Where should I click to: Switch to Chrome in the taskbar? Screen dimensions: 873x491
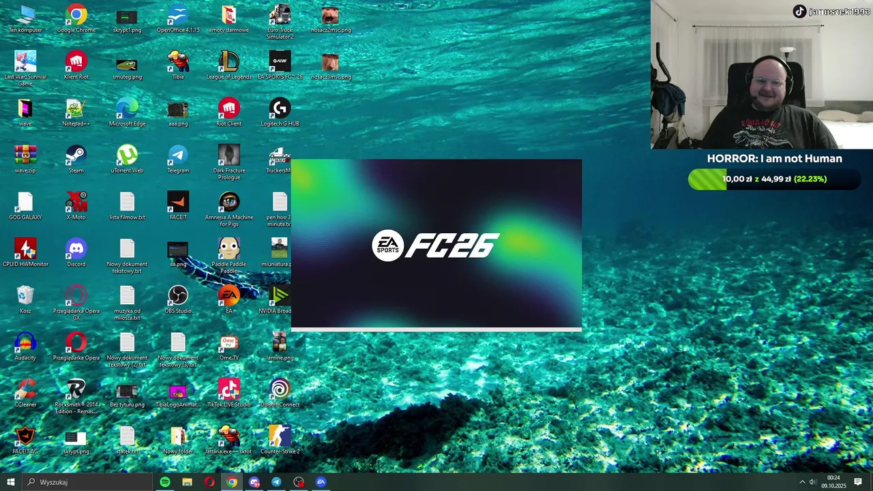[x=232, y=482]
